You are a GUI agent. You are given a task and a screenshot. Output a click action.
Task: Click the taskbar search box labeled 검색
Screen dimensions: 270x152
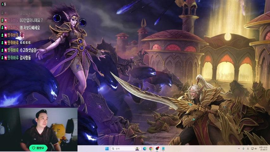126,149
